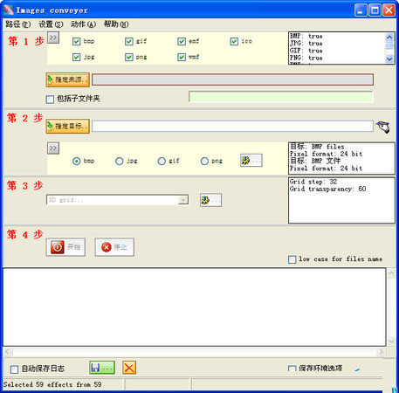
Task: Enable low case for files name checkbox
Action: (x=292, y=259)
